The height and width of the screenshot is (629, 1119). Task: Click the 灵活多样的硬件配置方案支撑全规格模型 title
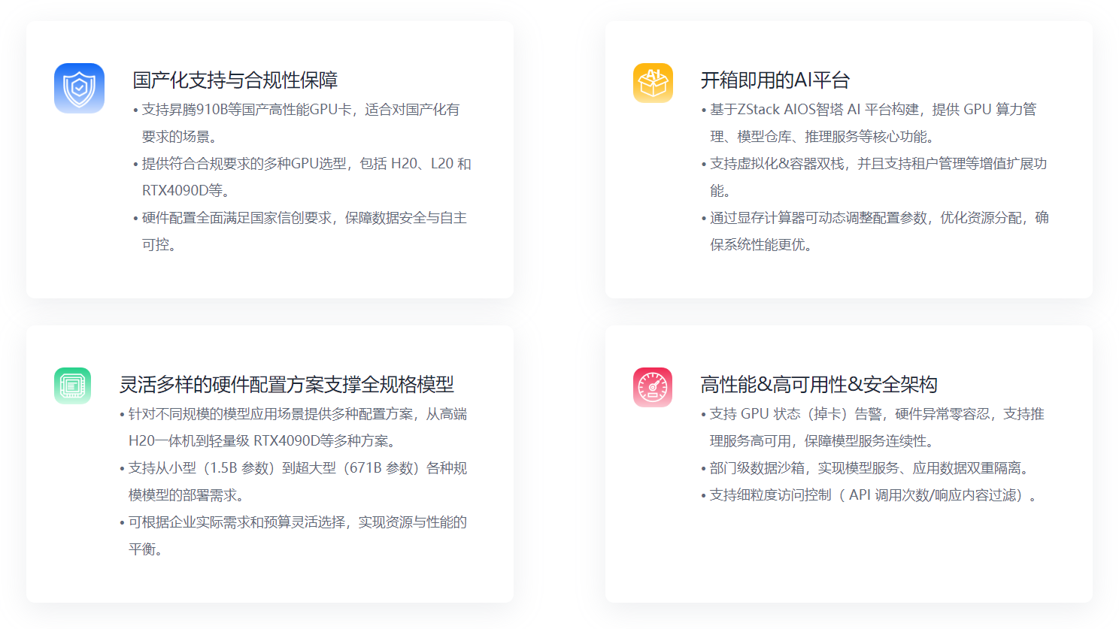[287, 384]
